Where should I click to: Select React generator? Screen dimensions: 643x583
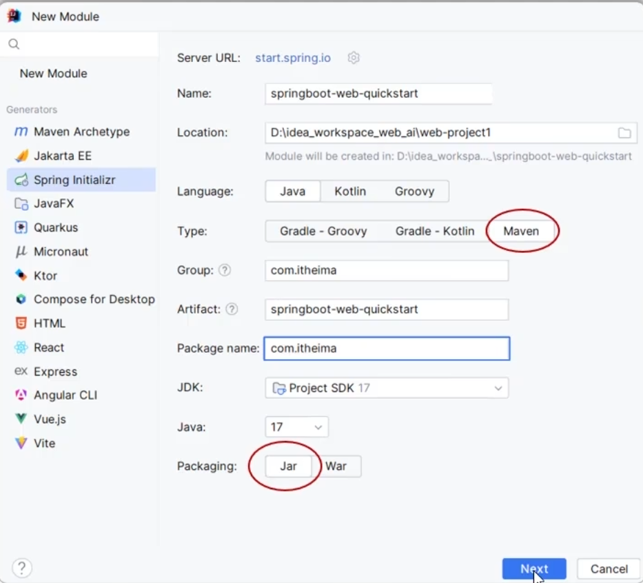click(x=81, y=347)
